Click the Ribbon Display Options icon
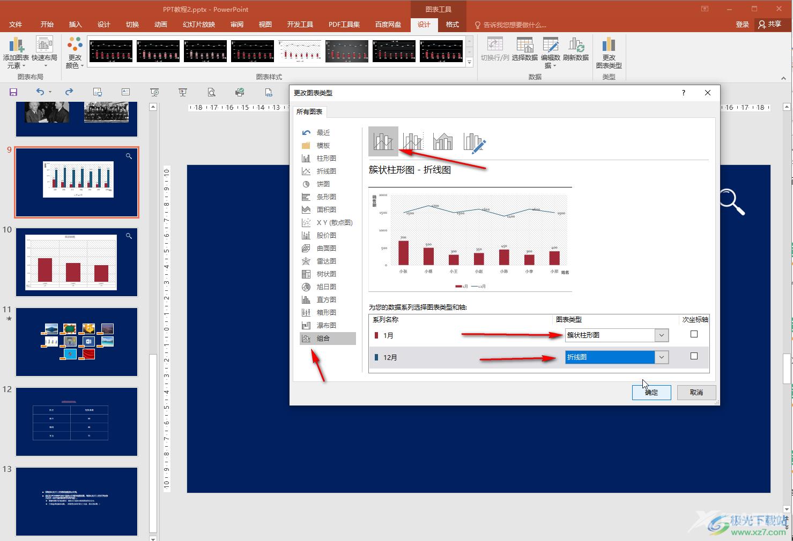Viewport: 793px width, 541px height. click(x=705, y=9)
